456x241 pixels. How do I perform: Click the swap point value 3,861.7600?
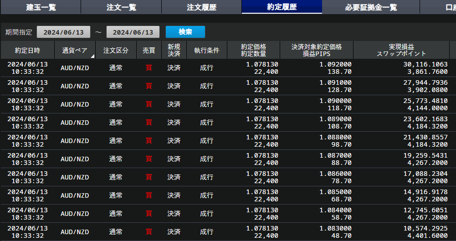(x=427, y=72)
